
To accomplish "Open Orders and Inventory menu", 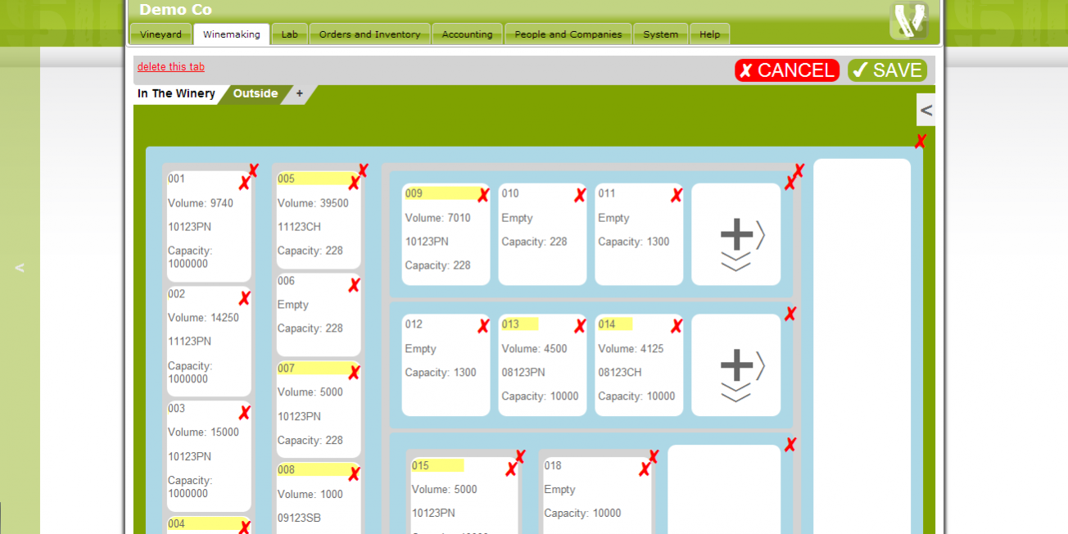I will pos(369,34).
